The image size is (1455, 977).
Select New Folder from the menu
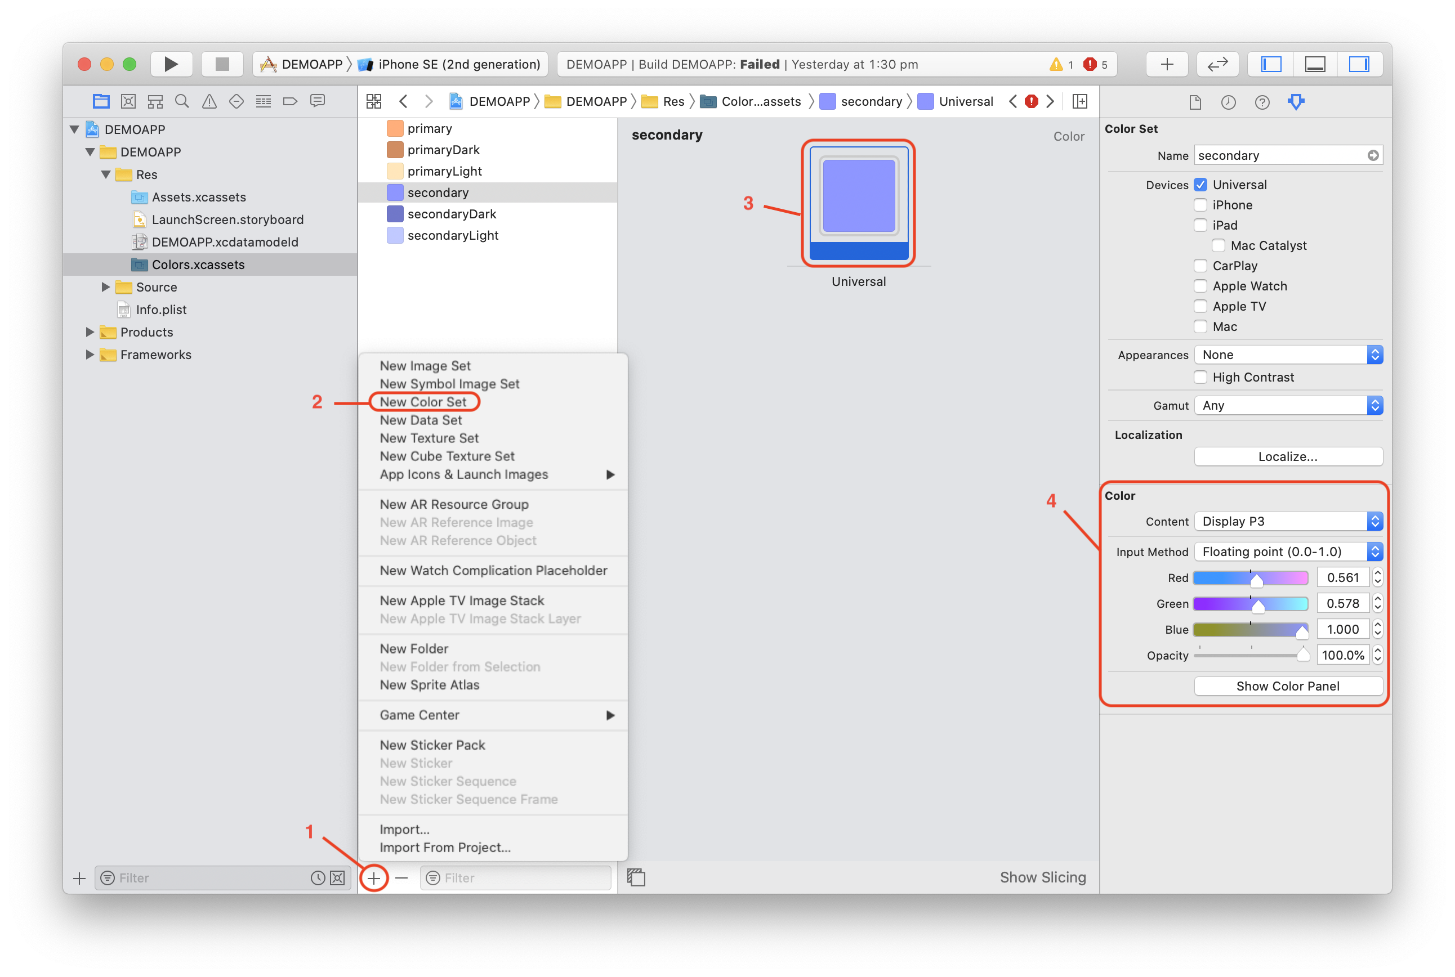(x=414, y=649)
